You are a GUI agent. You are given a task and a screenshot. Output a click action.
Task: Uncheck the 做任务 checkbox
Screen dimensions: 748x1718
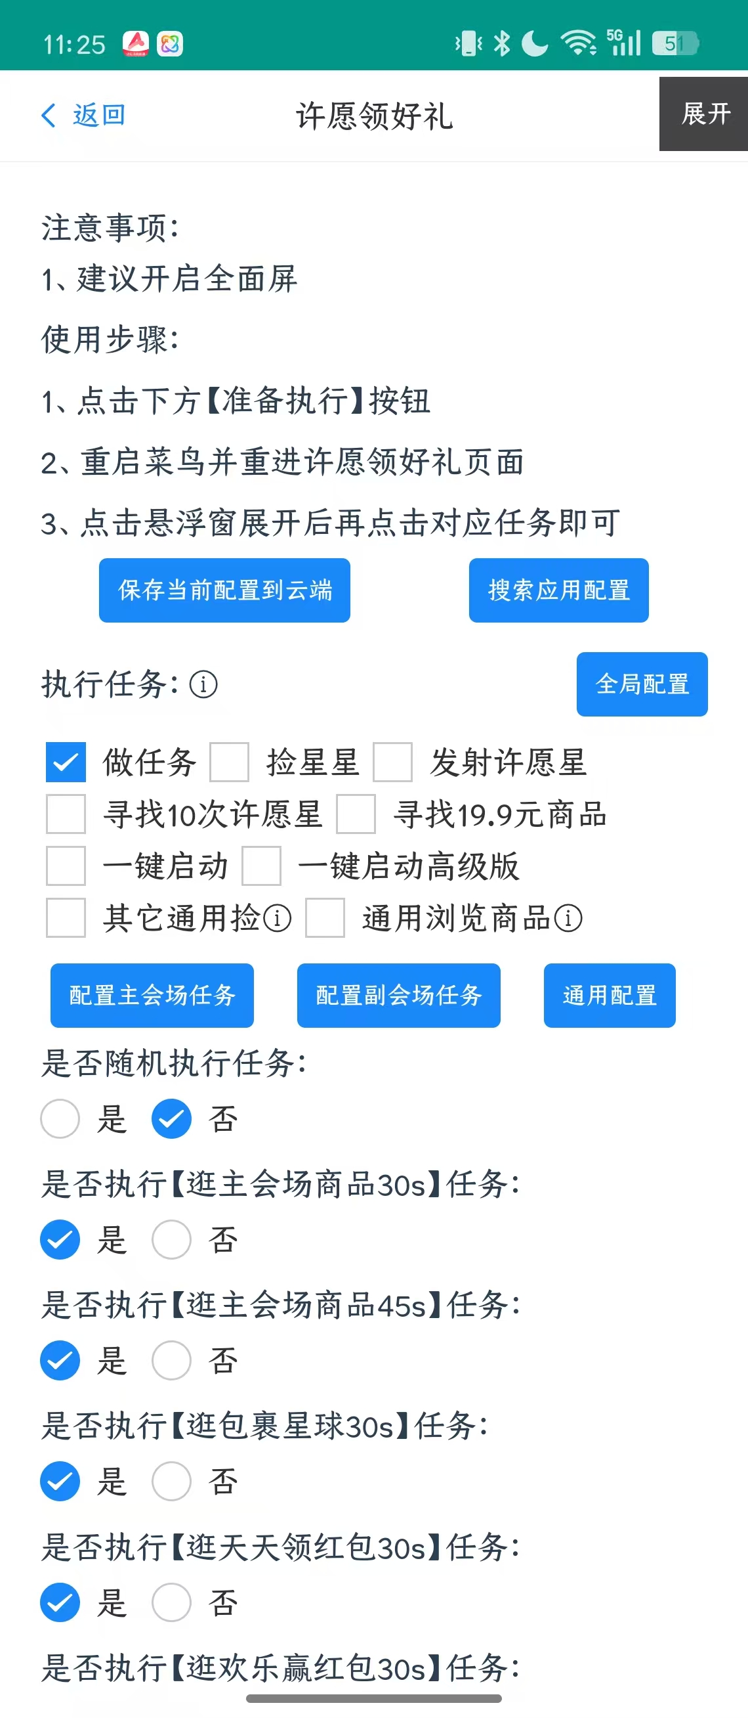66,762
